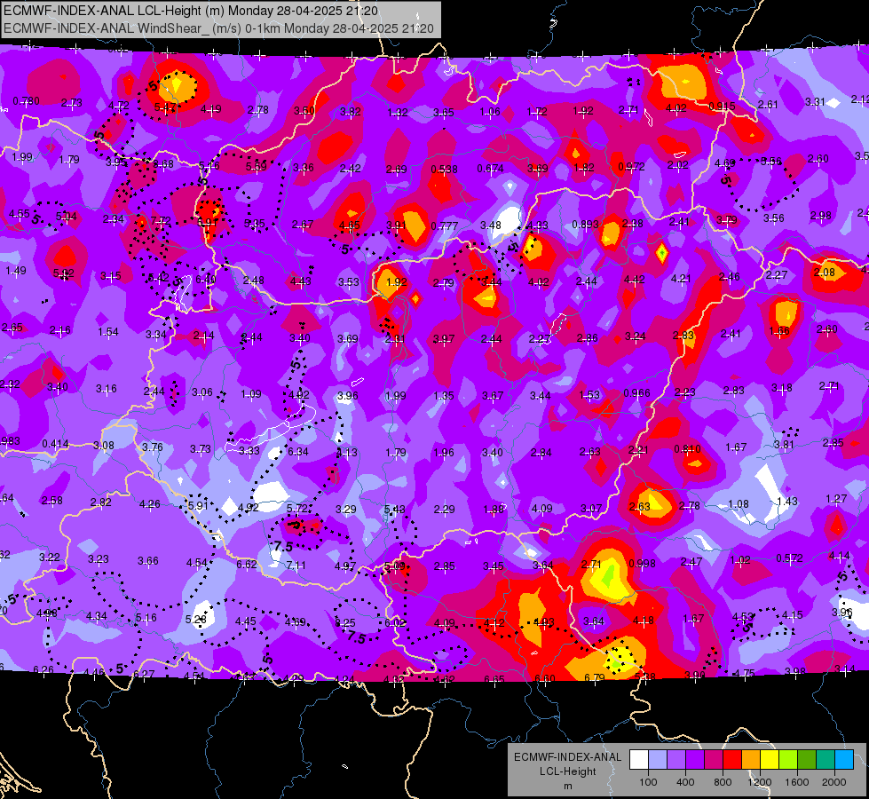
Task: Click the wind shear value 5.91
Action: [x=198, y=506]
